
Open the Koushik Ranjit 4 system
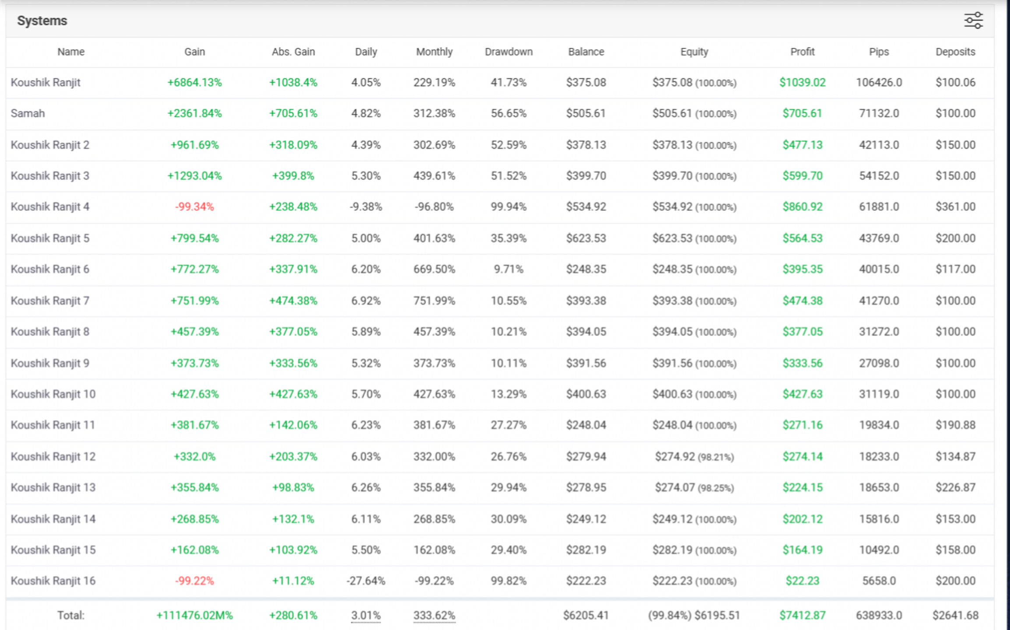pyautogui.click(x=50, y=206)
